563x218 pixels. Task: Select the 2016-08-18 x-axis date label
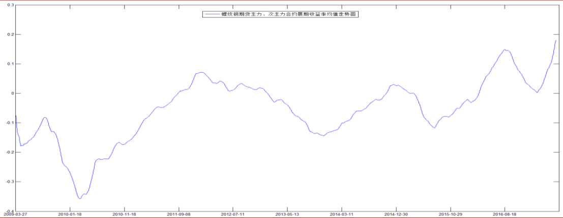(x=505, y=215)
